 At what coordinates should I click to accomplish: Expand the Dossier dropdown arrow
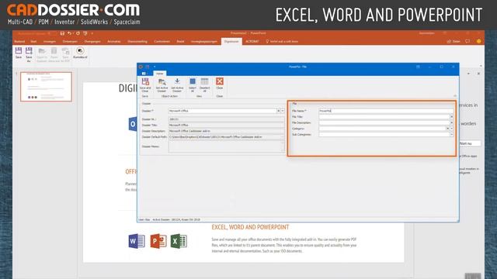pyautogui.click(x=283, y=111)
